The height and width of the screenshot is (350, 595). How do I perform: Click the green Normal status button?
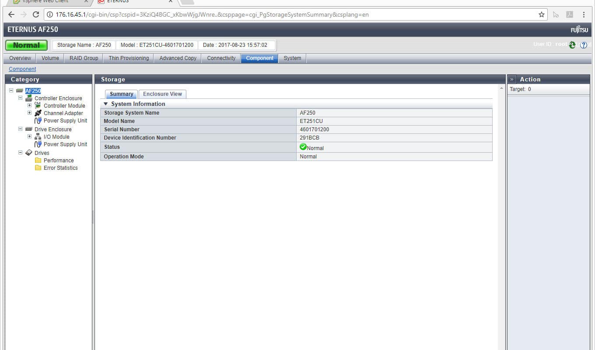coord(26,45)
